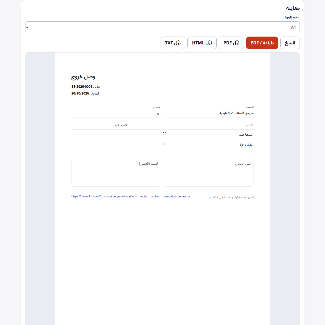
Task: Click the أمين المخزن signature box
Action: click(209, 172)
